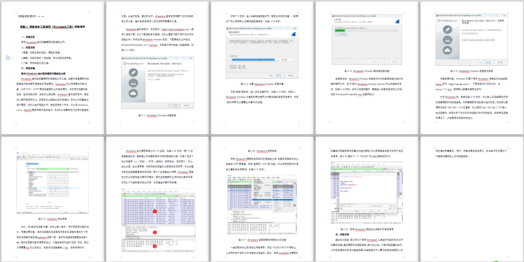Click the text WiresharkPortable64.exe on page four
This screenshot has height=262, width=524.
point(349,94)
